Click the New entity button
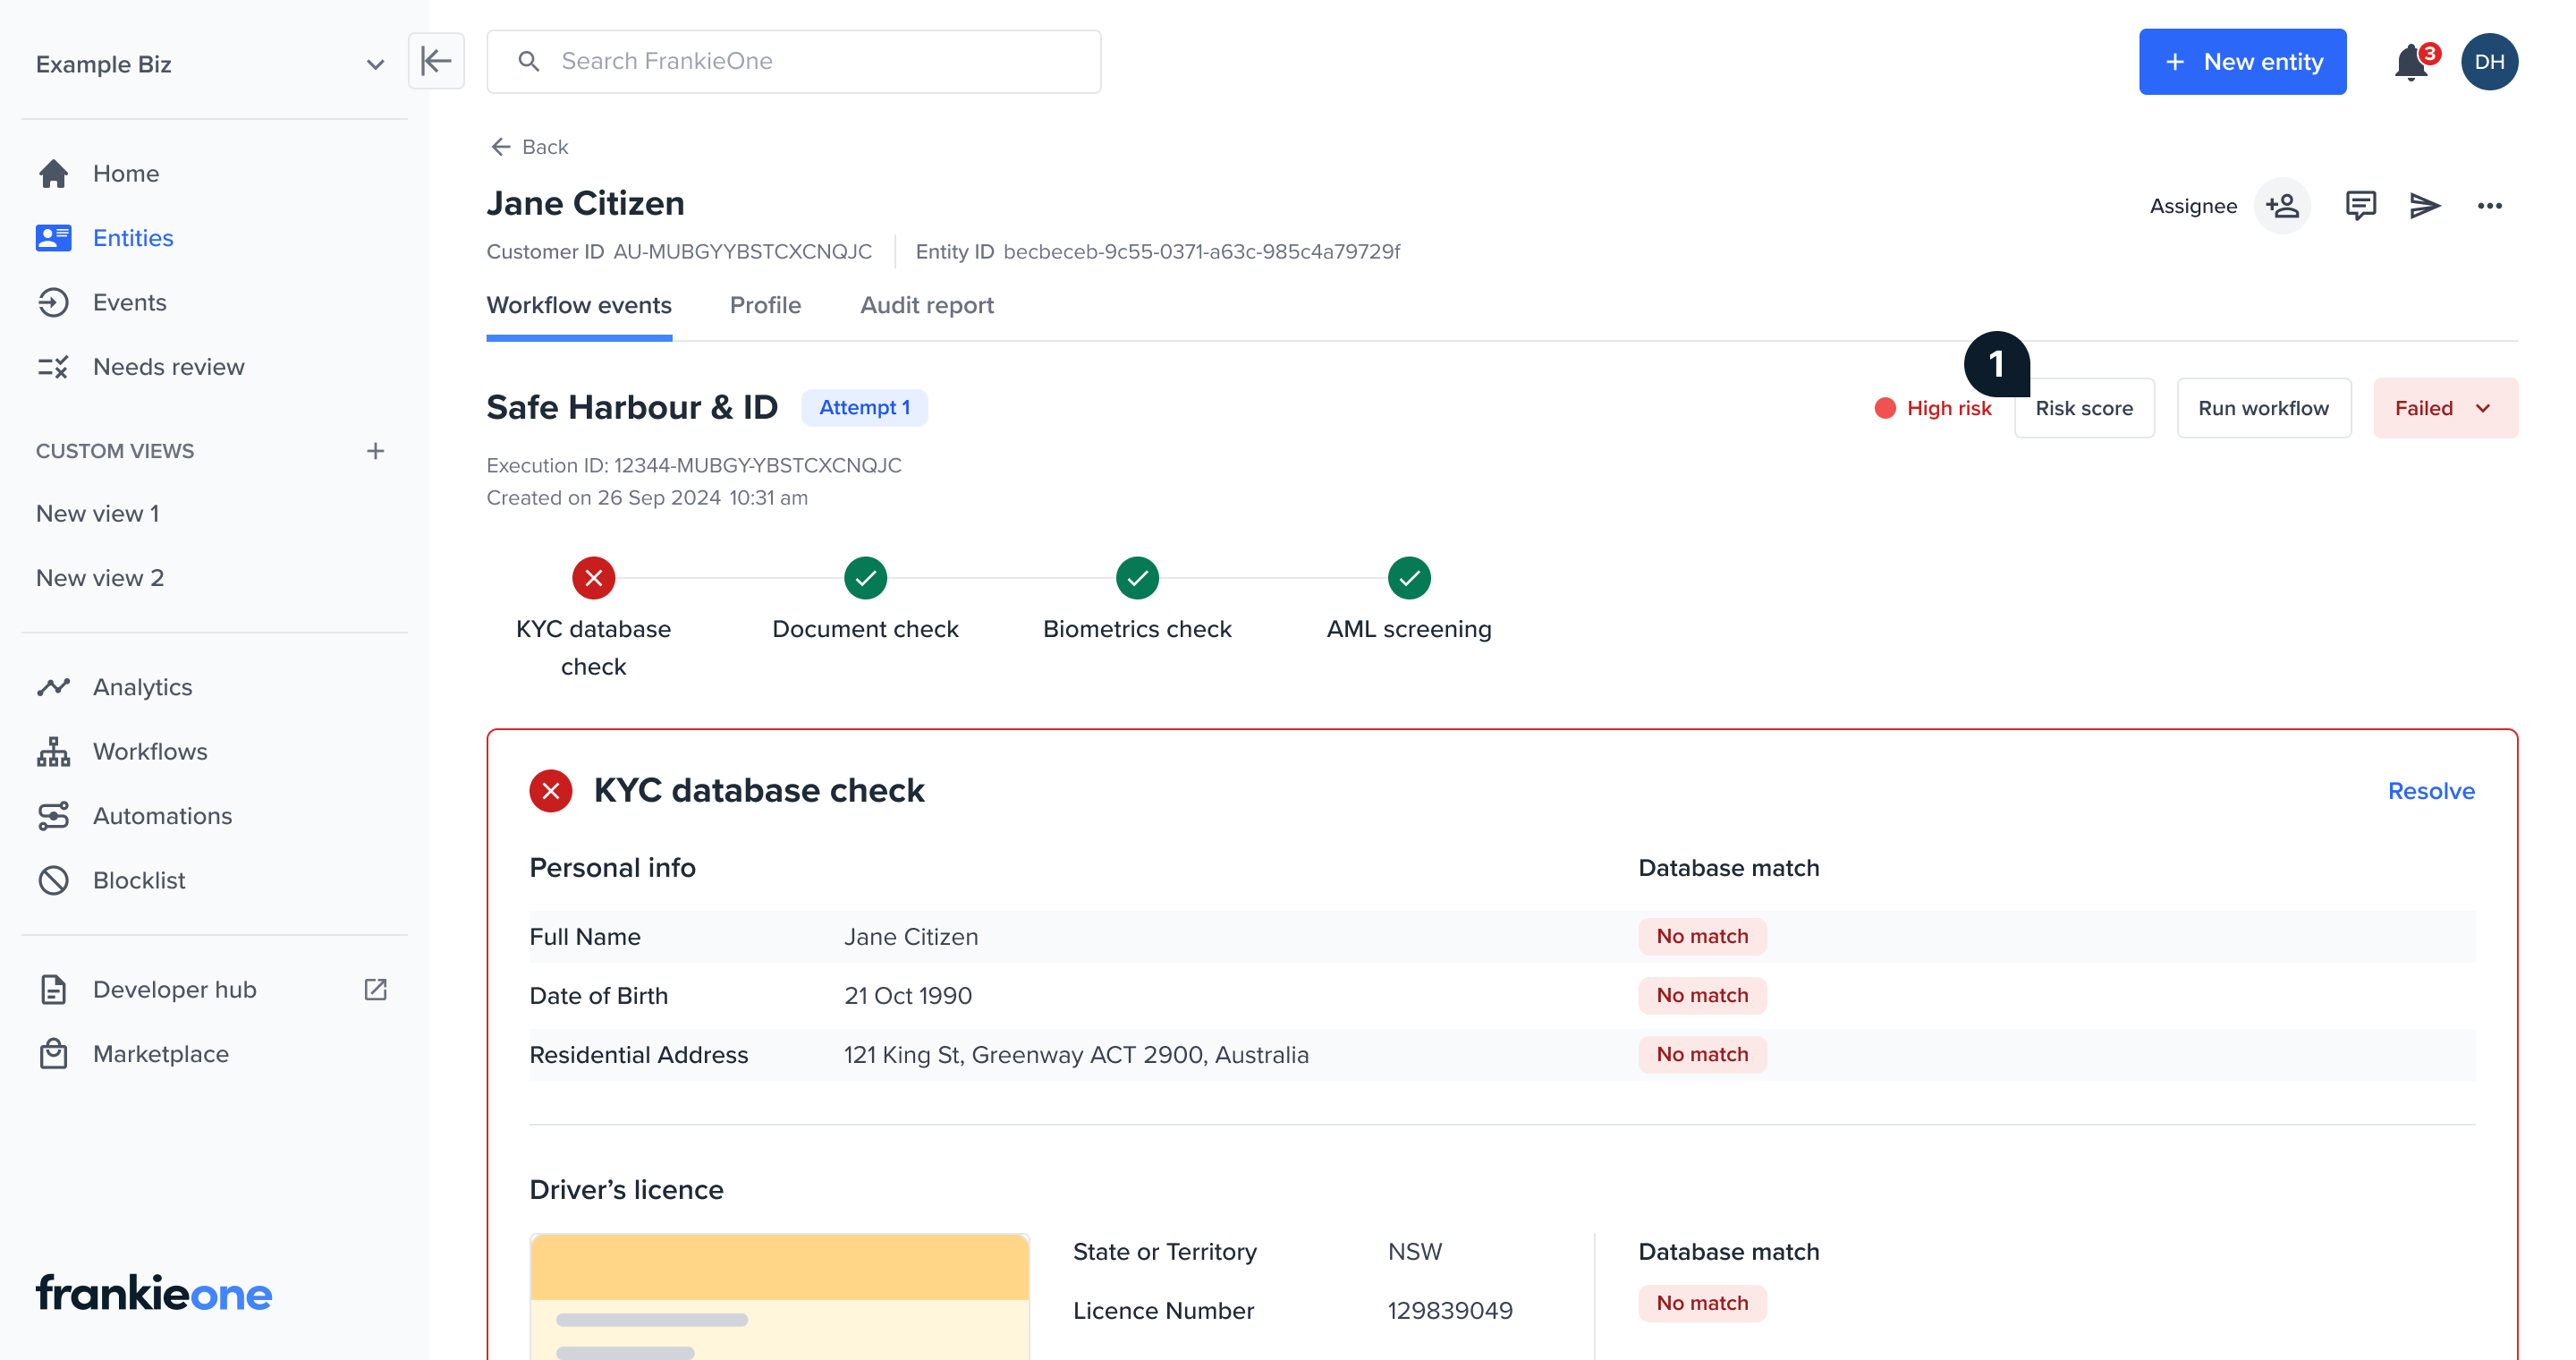Screen dimensions: 2576x1360 [2242, 62]
